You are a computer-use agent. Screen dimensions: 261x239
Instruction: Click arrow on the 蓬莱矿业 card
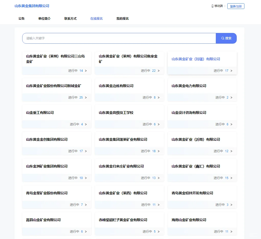pos(159,151)
